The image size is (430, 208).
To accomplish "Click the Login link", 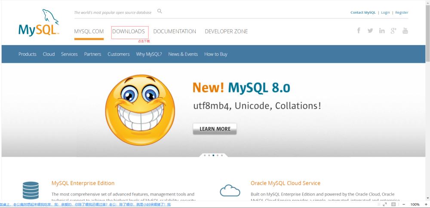I will 385,12.
